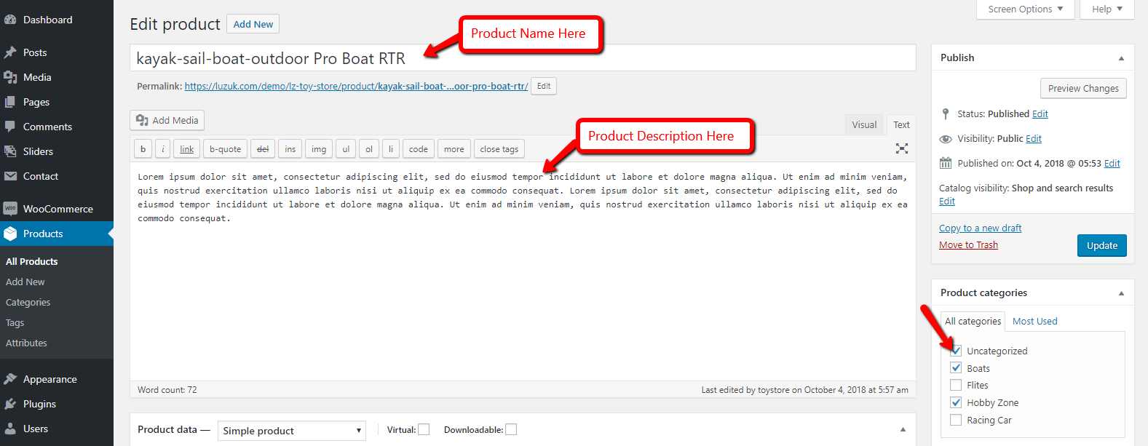The height and width of the screenshot is (446, 1148).
Task: Click the Appearance brush icon
Action: point(10,379)
